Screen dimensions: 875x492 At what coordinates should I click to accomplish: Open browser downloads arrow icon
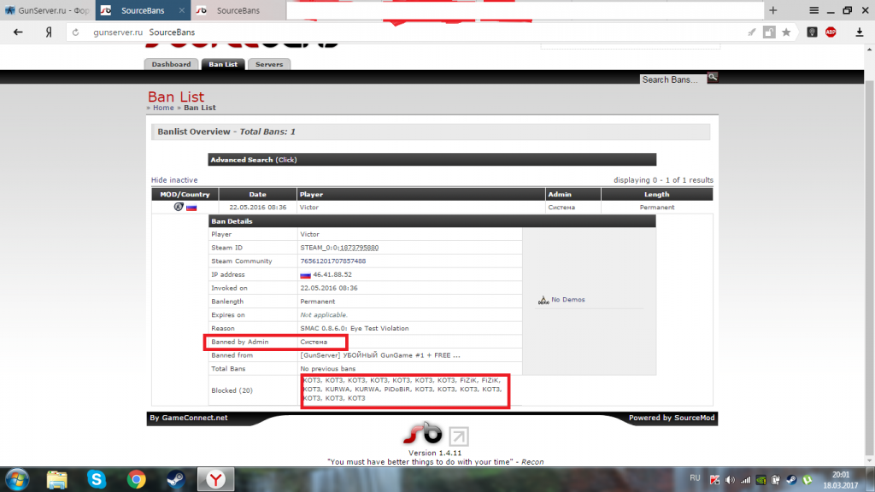(859, 32)
